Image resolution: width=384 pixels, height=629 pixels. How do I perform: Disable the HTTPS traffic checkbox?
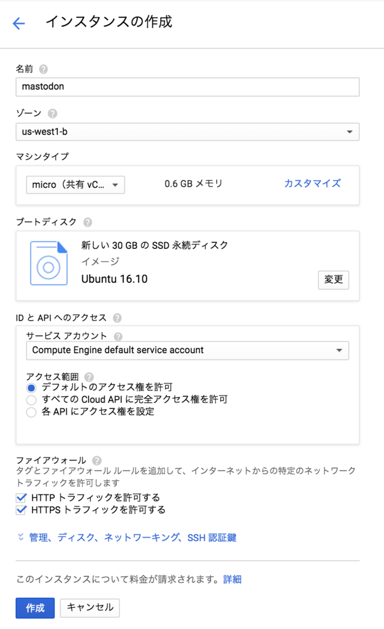pyautogui.click(x=20, y=509)
